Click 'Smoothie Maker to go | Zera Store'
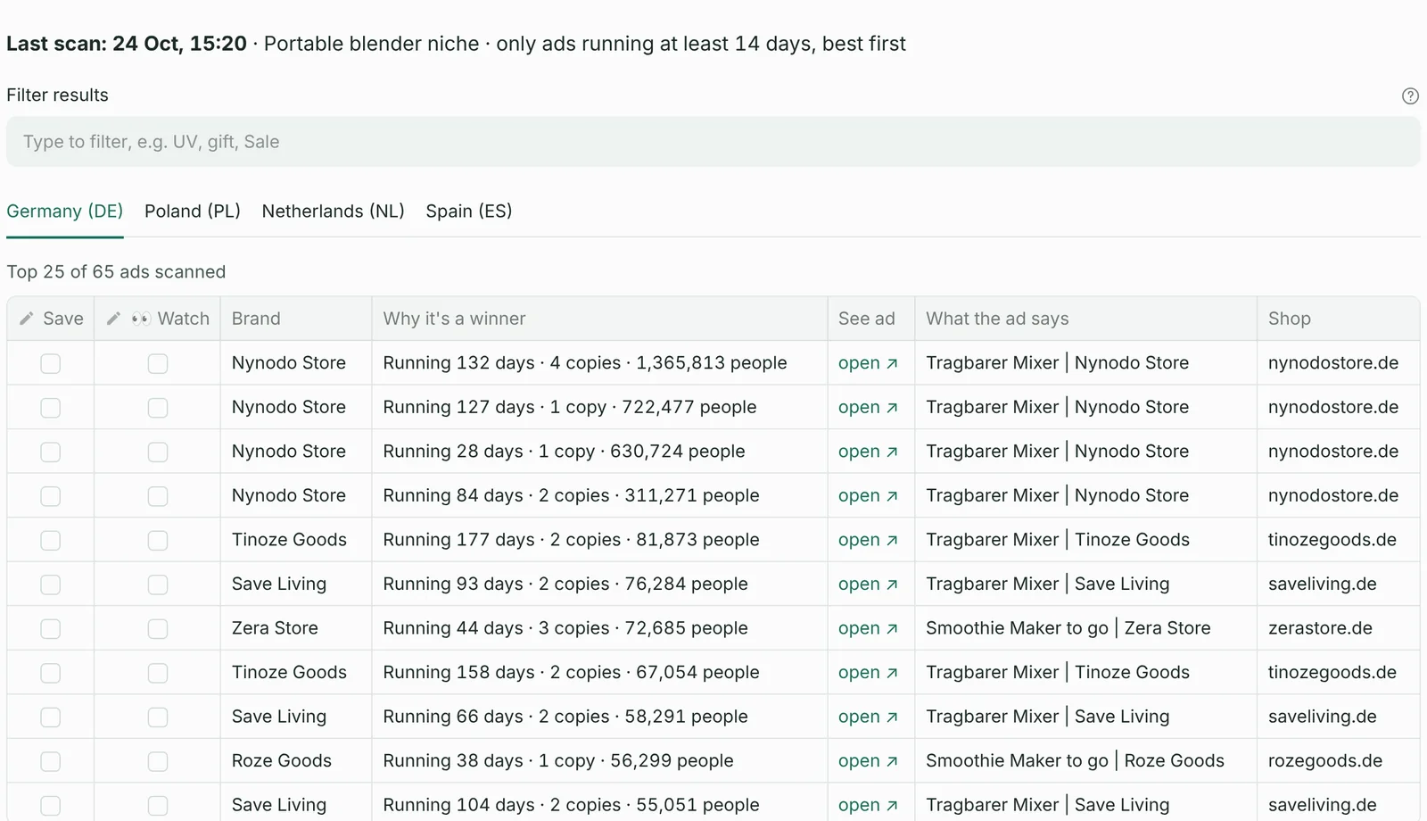The height and width of the screenshot is (821, 1427). (1068, 628)
